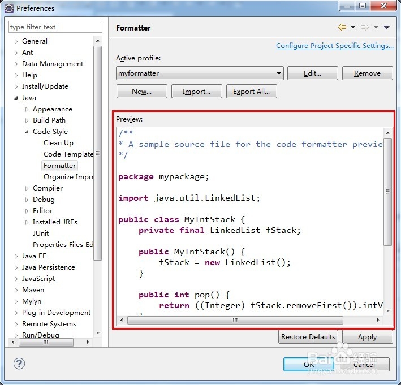Screen dimensions: 401x385
Task: Click preview vertical scroll down arrow
Action: point(388,310)
